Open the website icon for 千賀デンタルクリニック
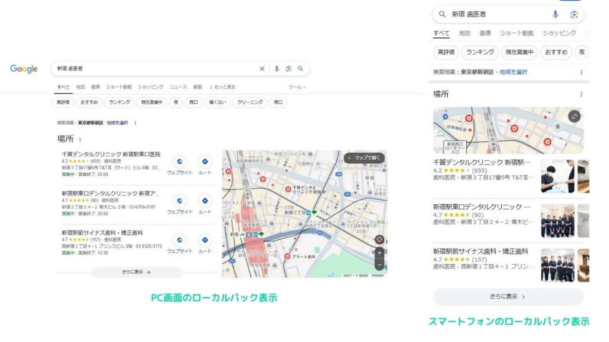Screen dimensions: 609x342 (180, 161)
